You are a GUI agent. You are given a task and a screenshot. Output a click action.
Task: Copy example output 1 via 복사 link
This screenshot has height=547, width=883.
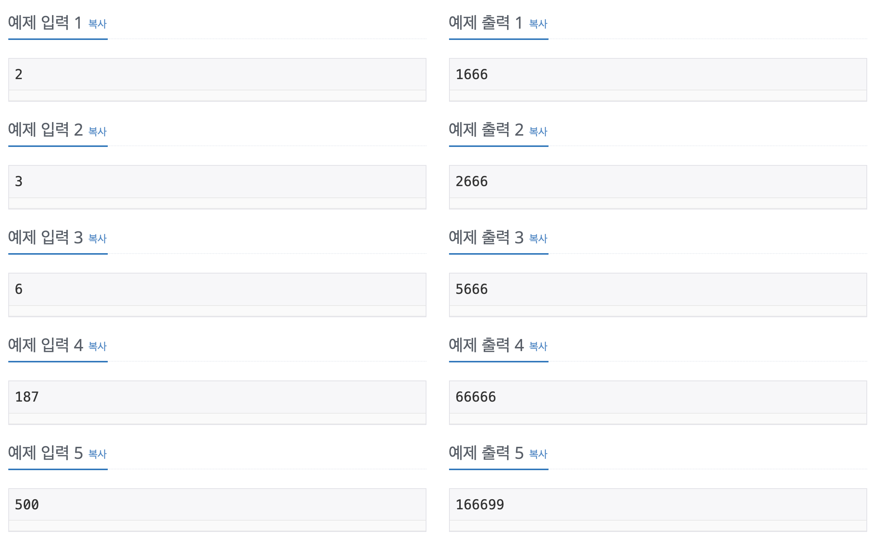tap(538, 24)
